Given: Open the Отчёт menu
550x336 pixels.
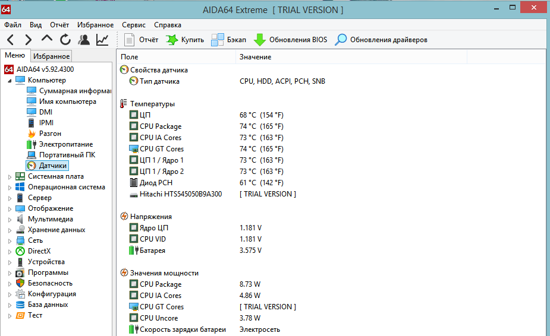Looking at the screenshot, I should 59,25.
